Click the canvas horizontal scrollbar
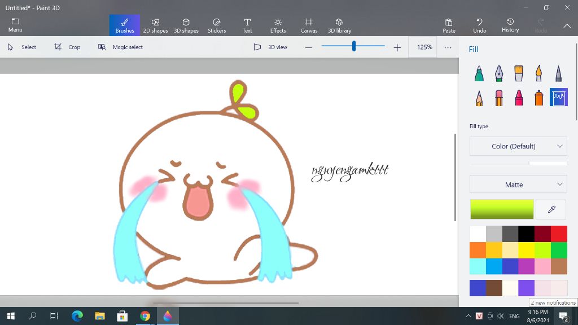This screenshot has width=578, height=325. click(x=226, y=303)
